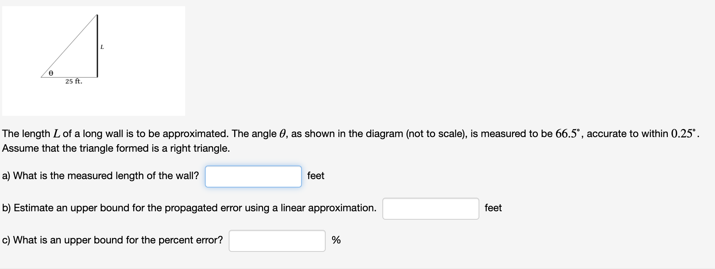Click the italic θ variable in paragraph
The width and height of the screenshot is (715, 269).
(282, 134)
